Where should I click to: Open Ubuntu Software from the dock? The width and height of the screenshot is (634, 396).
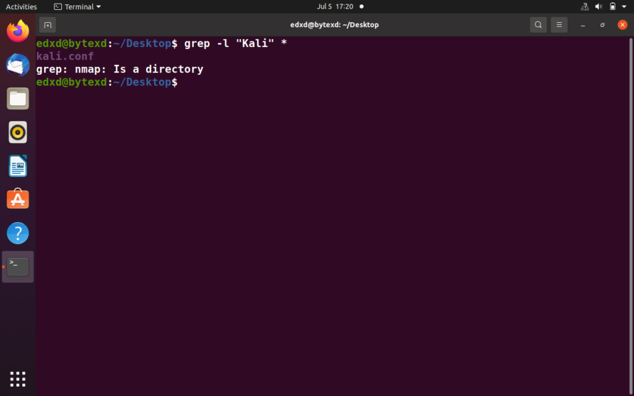click(17, 199)
